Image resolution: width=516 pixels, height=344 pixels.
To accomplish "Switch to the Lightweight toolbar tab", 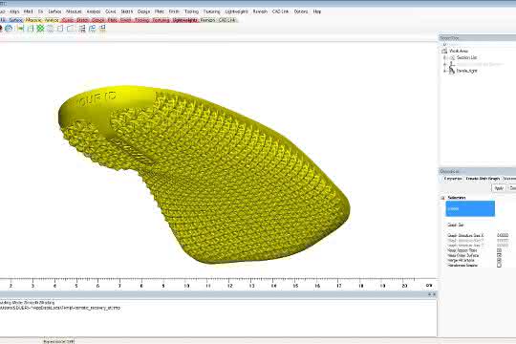I will [x=185, y=20].
